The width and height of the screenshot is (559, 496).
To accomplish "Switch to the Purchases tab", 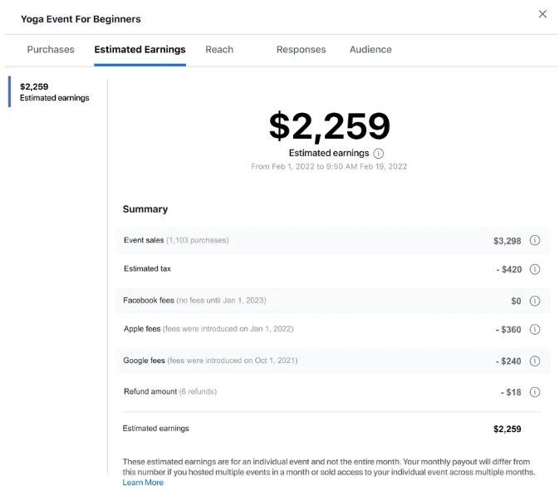I will click(x=51, y=49).
